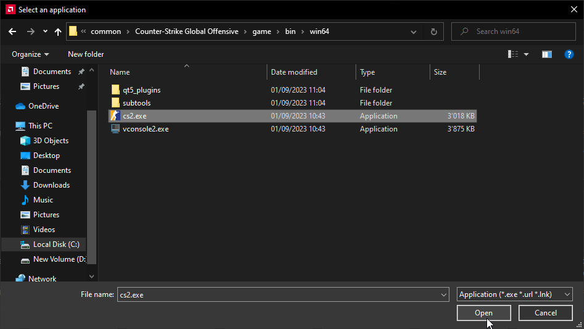Screen dimensions: 584x329
Task: Select the cs2.exe application icon
Action: (115, 116)
